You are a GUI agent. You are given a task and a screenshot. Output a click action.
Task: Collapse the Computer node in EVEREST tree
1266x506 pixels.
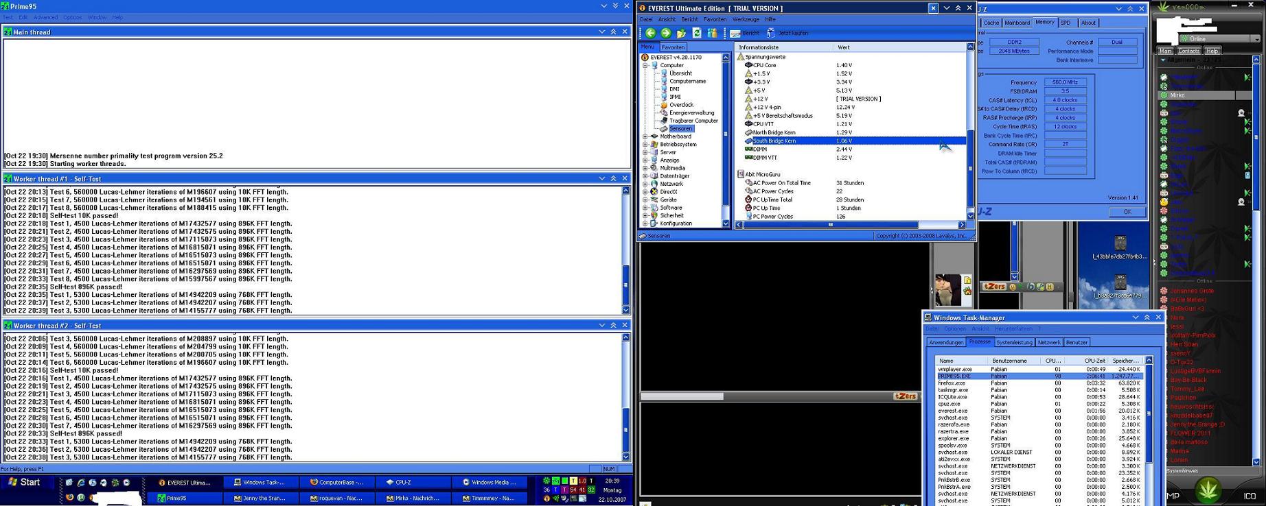(645, 65)
